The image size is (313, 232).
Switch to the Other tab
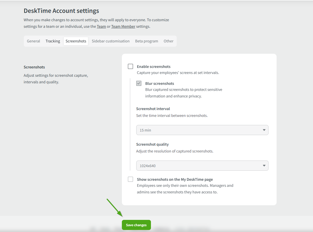pos(168,41)
